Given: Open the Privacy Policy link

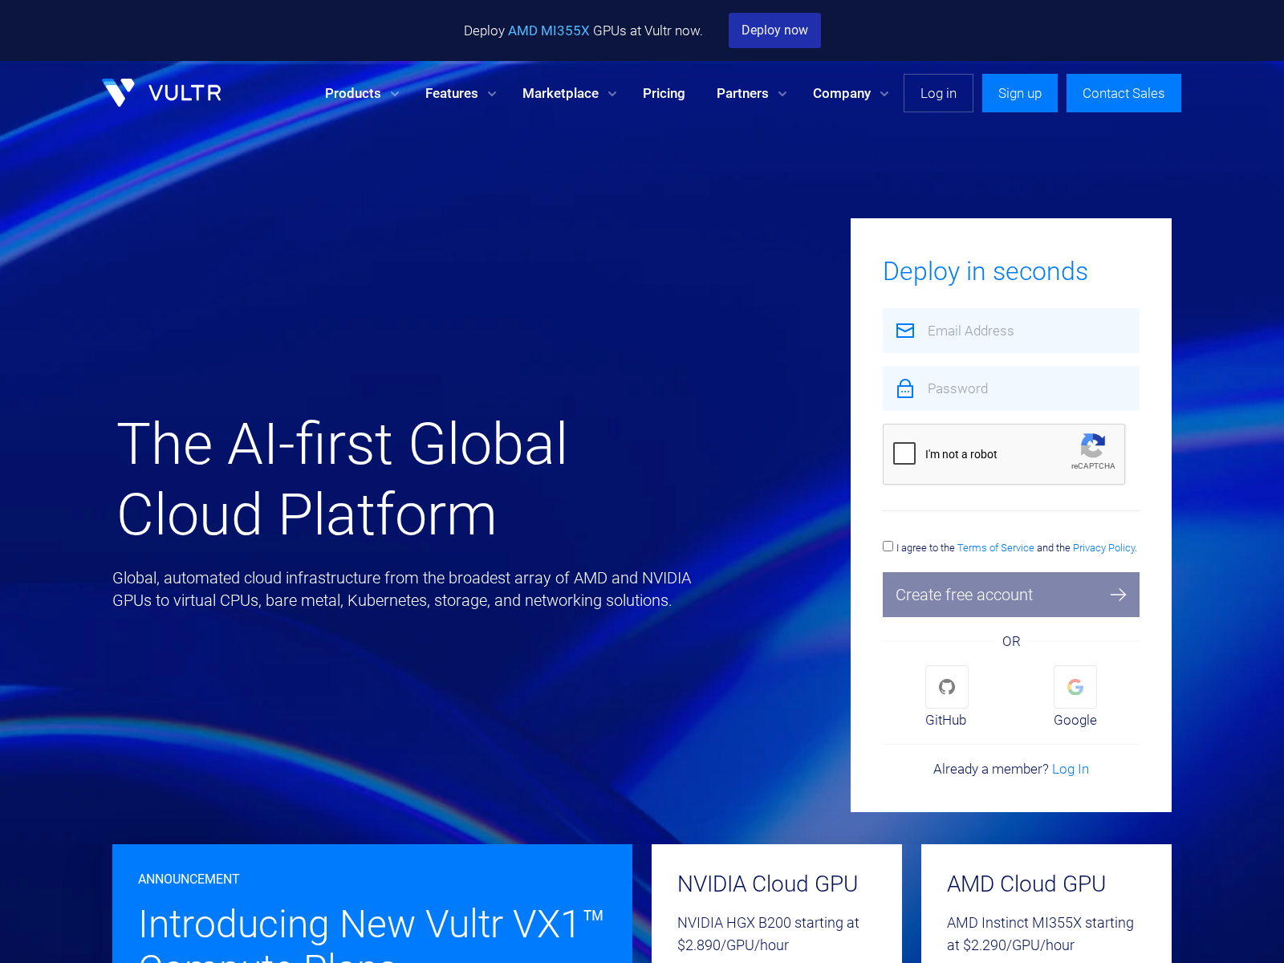Looking at the screenshot, I should tap(1103, 548).
